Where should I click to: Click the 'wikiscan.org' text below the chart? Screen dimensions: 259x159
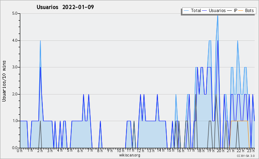coord(129,155)
